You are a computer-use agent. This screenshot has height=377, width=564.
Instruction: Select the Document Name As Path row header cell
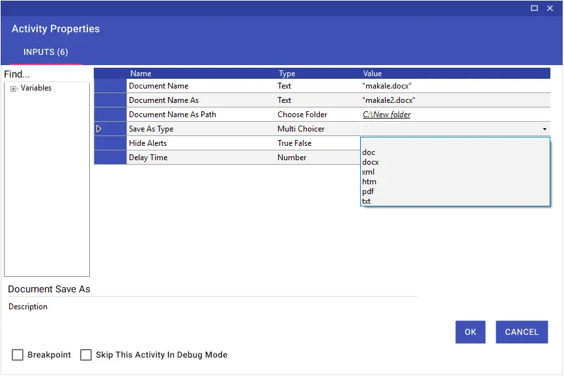click(x=111, y=115)
